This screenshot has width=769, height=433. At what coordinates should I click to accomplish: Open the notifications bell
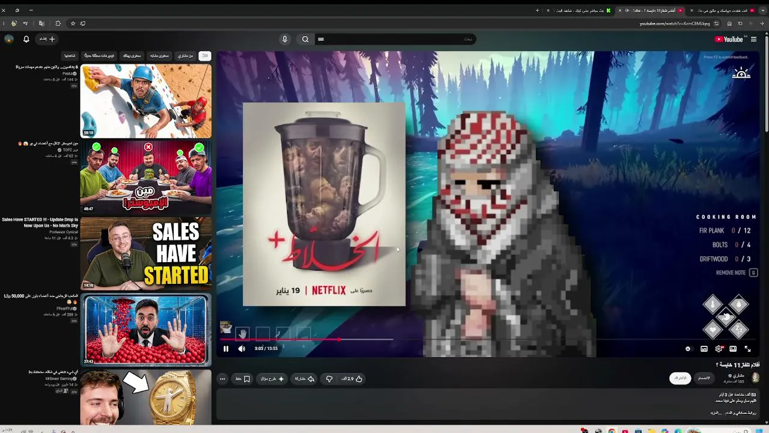click(26, 39)
